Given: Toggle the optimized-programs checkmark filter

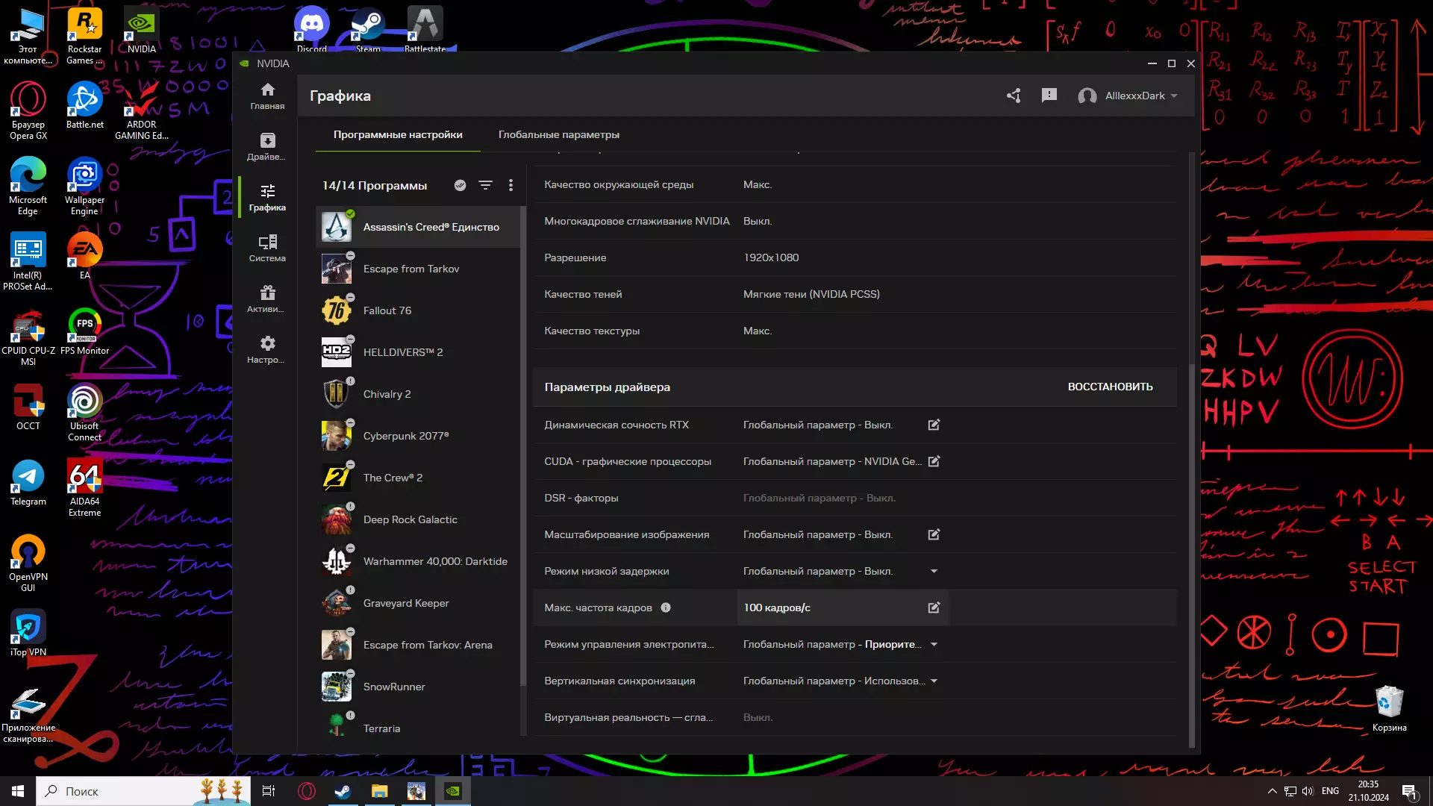Looking at the screenshot, I should click(x=461, y=185).
